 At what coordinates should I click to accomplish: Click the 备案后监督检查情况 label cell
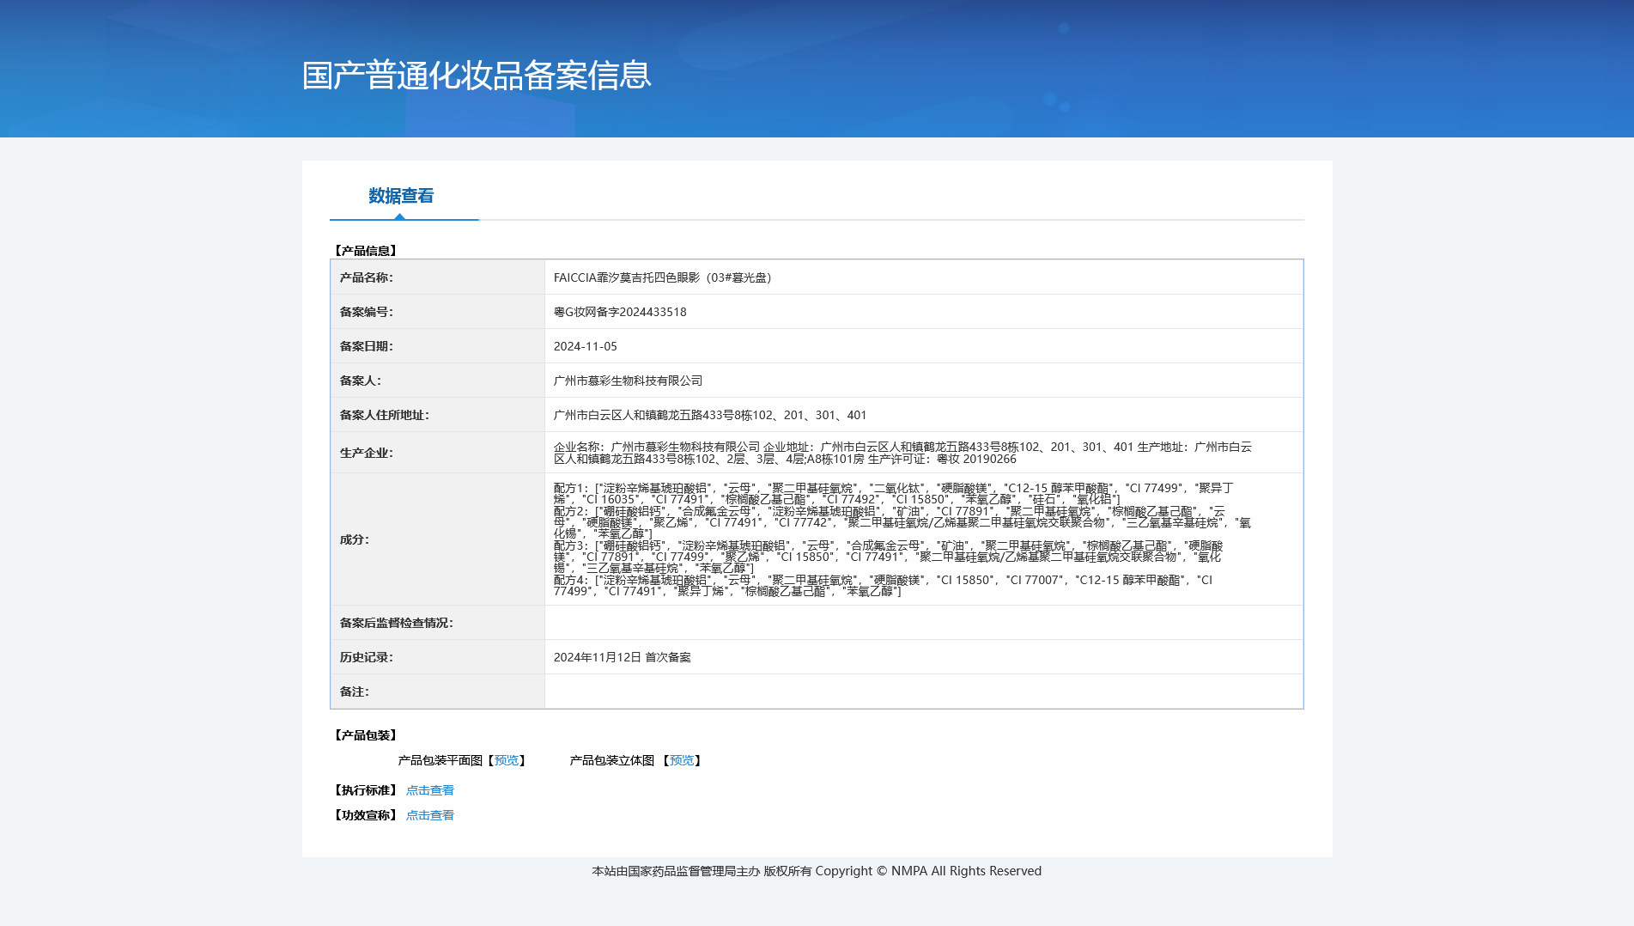click(438, 623)
